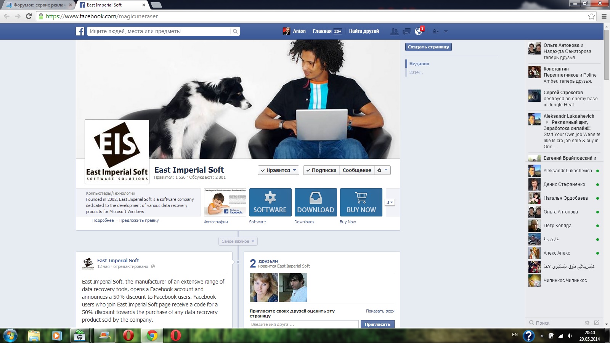The width and height of the screenshot is (610, 343).
Task: Click the Фотографии photo thumbnail
Action: point(225,202)
